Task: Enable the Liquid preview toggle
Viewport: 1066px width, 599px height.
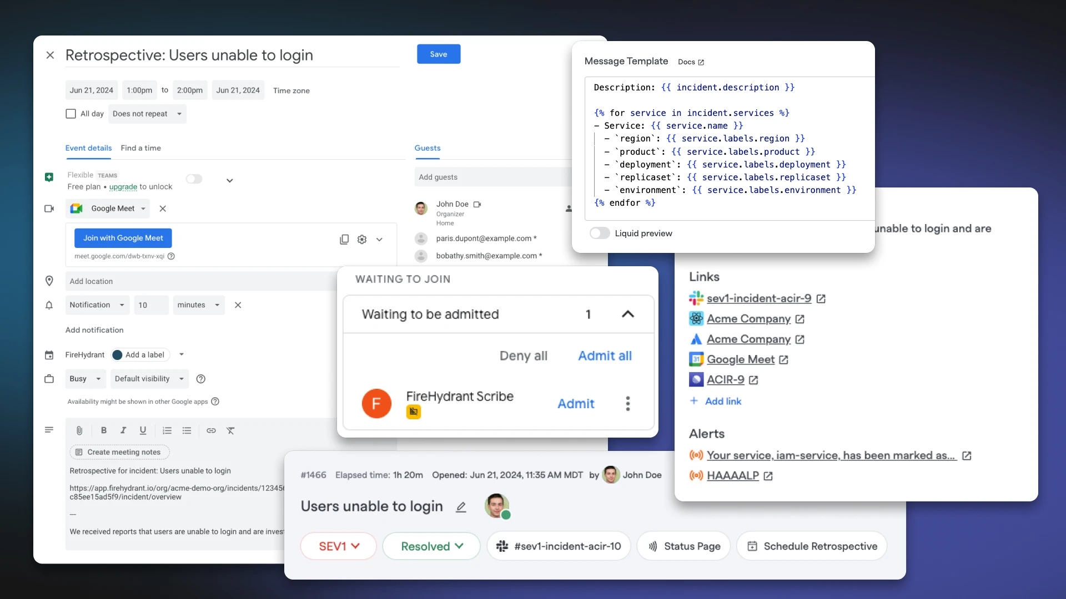Action: tap(600, 233)
